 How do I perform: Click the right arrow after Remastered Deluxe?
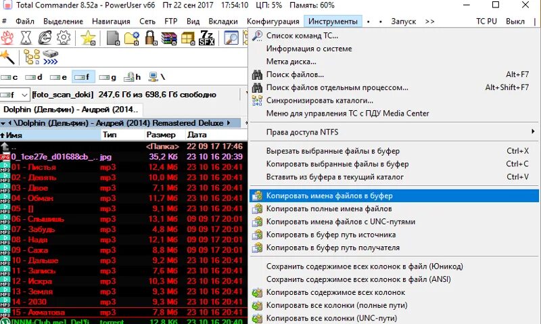pos(229,123)
